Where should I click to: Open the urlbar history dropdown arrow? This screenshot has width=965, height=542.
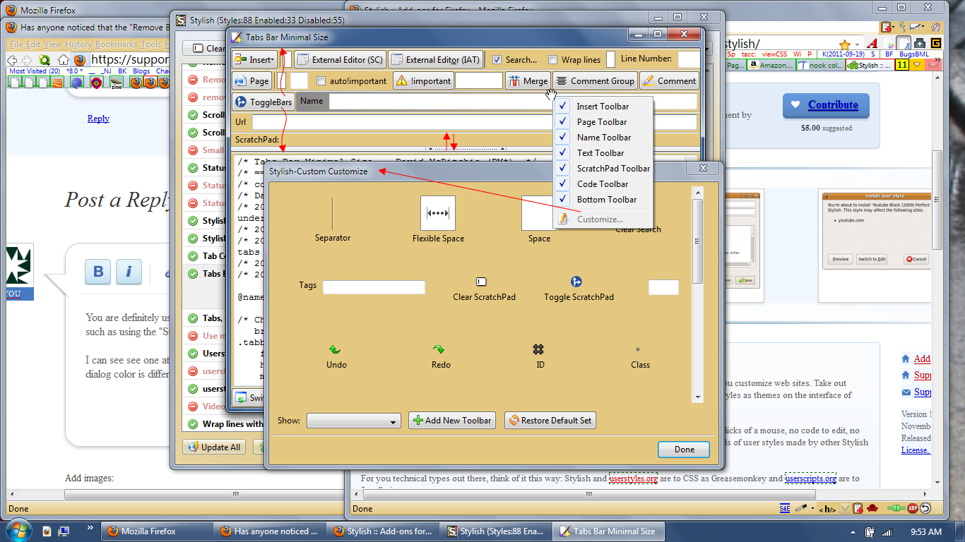tap(858, 44)
